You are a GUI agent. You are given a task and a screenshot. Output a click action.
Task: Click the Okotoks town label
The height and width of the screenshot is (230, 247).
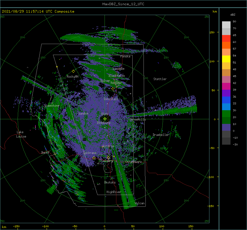tap(110, 182)
